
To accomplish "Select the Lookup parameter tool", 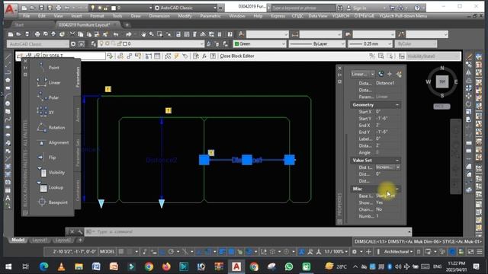I will pyautogui.click(x=50, y=187).
